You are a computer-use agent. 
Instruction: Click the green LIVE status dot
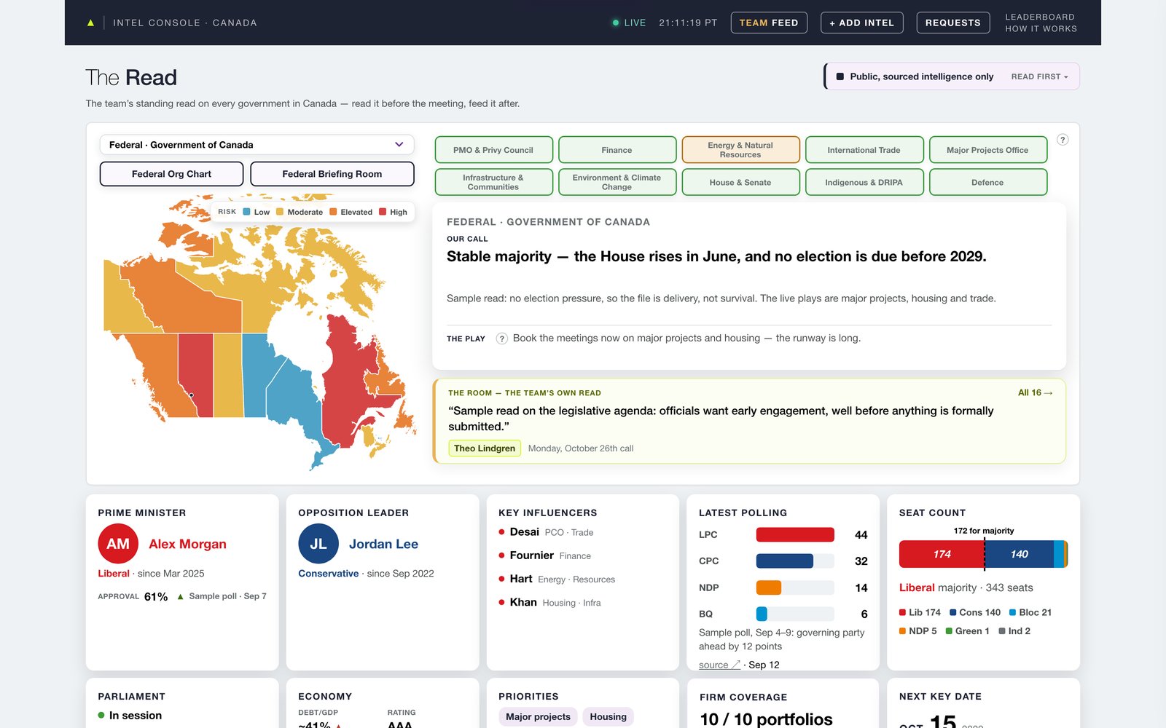(x=616, y=23)
